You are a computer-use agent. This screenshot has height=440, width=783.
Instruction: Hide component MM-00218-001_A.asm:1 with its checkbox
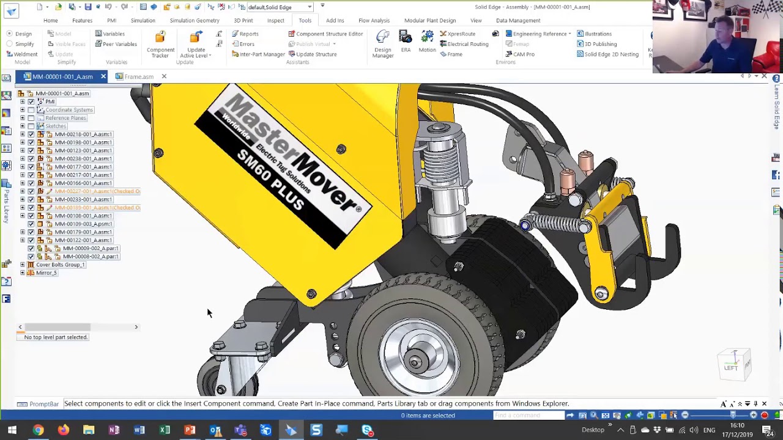pos(31,134)
